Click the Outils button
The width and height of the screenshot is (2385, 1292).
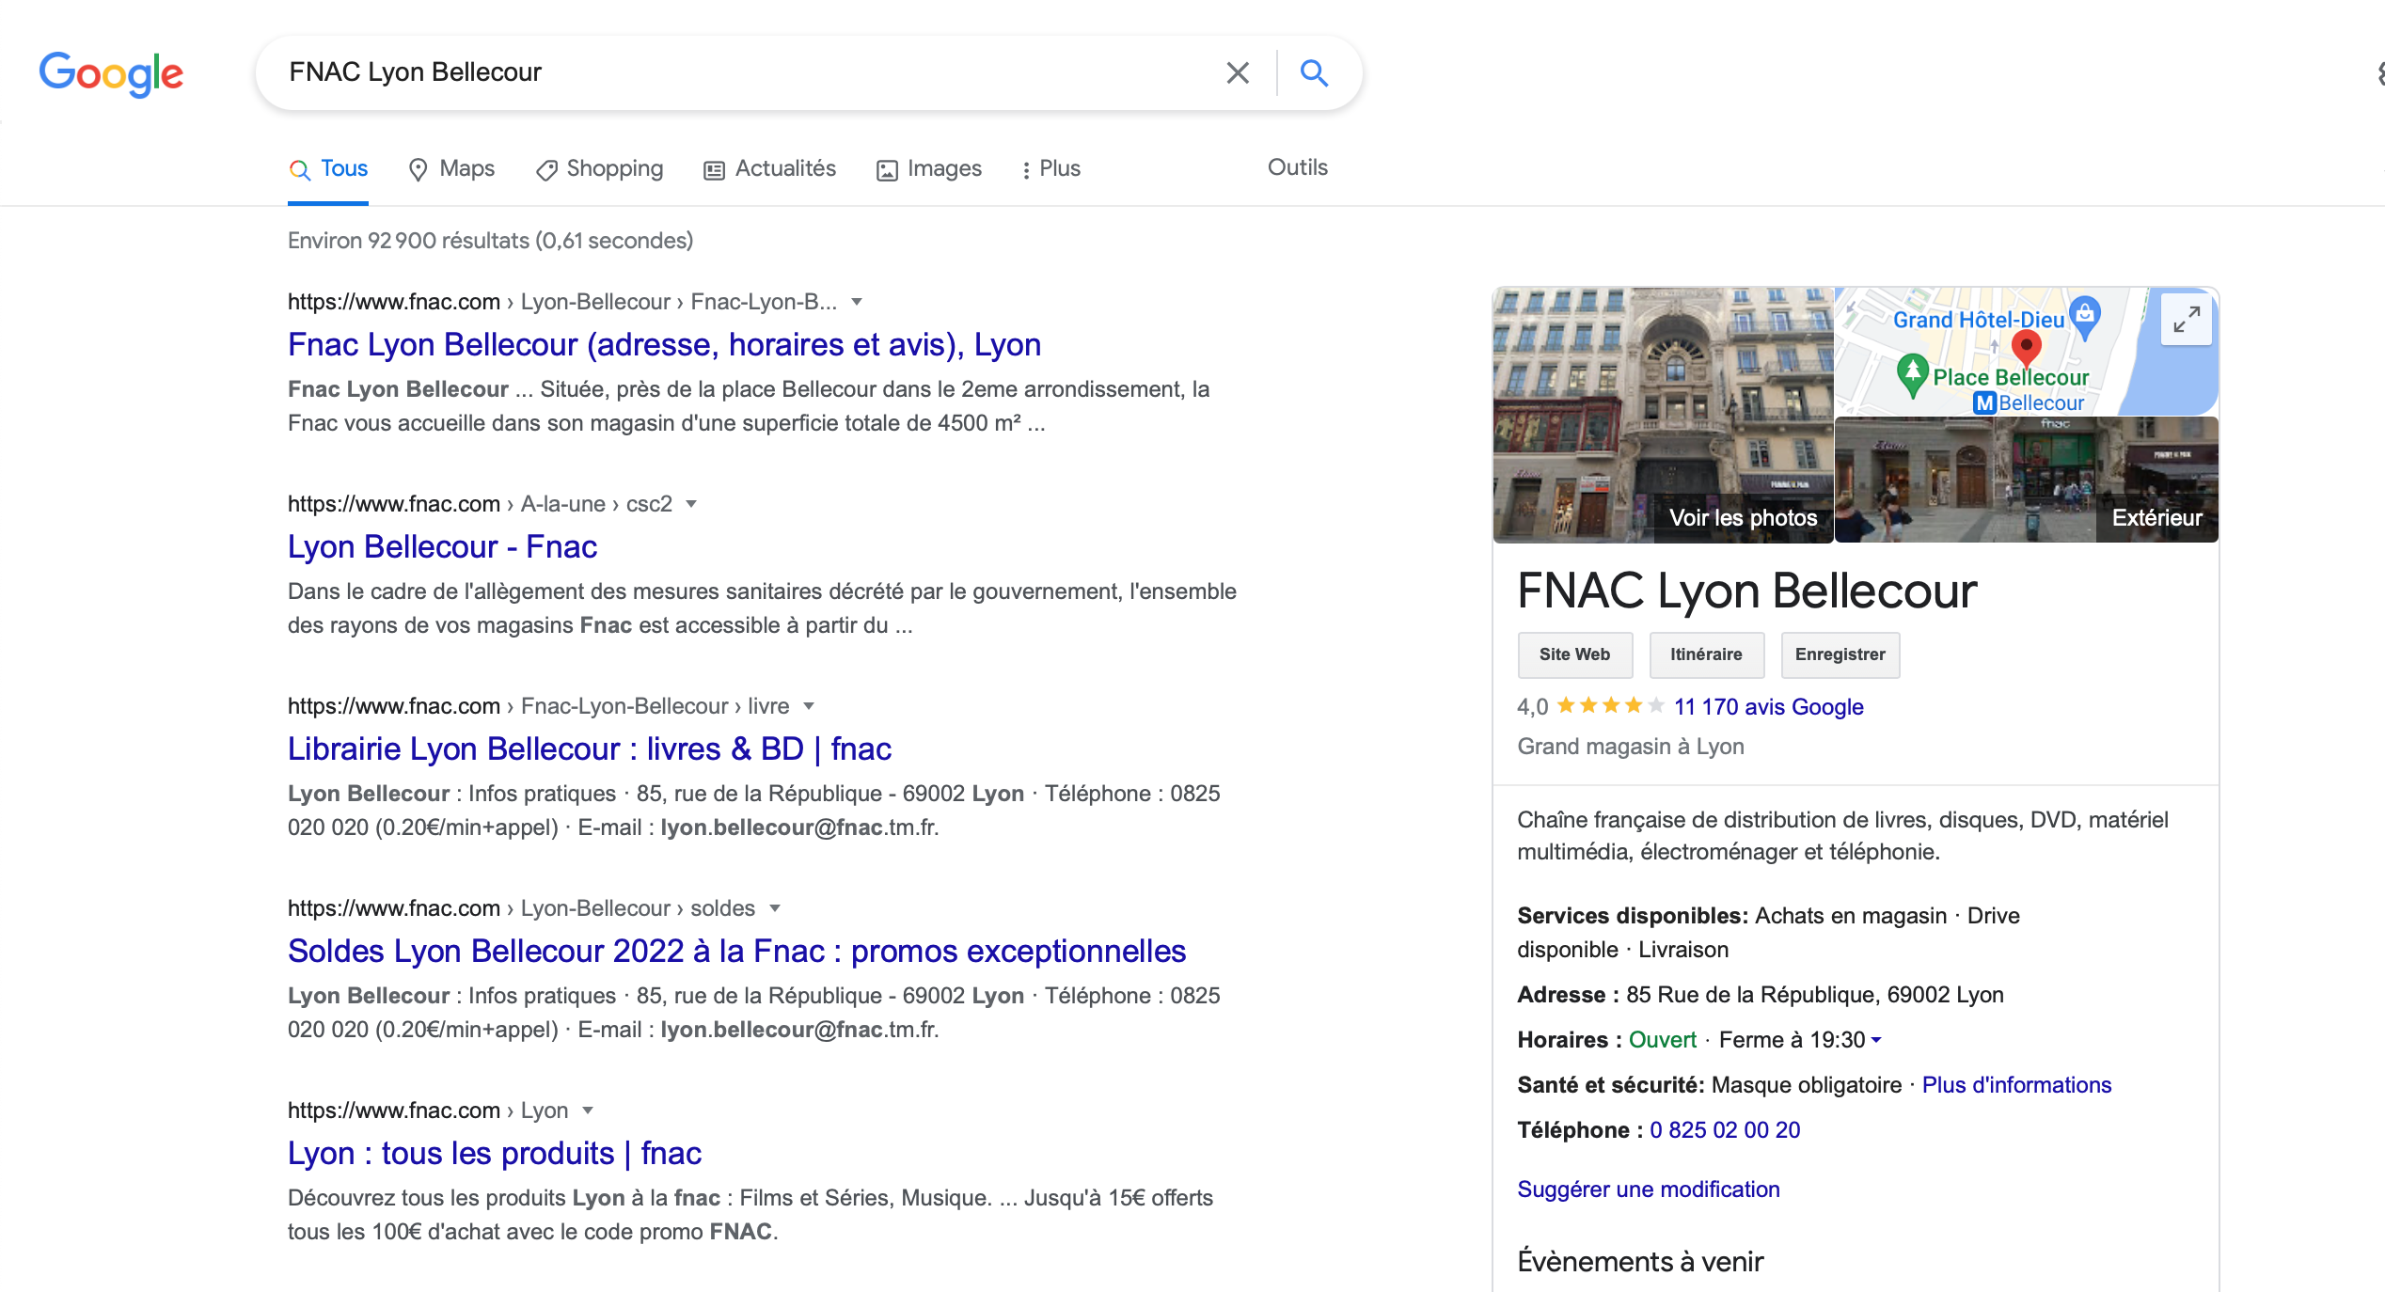1297,167
